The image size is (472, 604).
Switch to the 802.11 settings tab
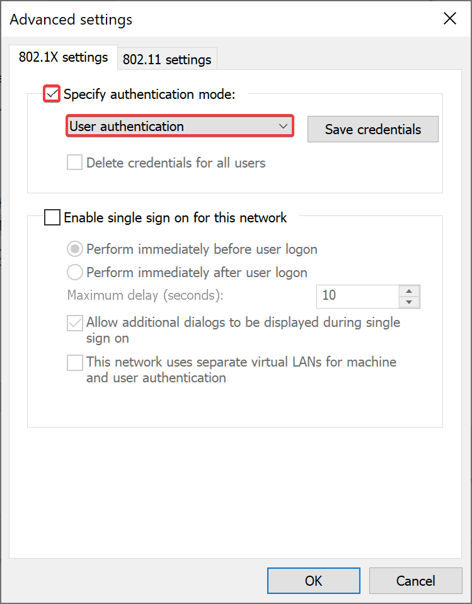(167, 59)
